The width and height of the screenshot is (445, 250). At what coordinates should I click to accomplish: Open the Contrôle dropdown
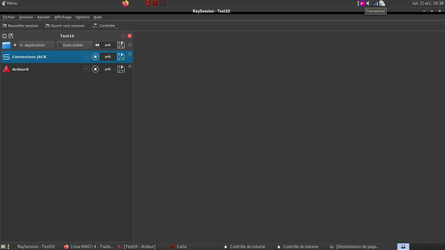(105, 26)
